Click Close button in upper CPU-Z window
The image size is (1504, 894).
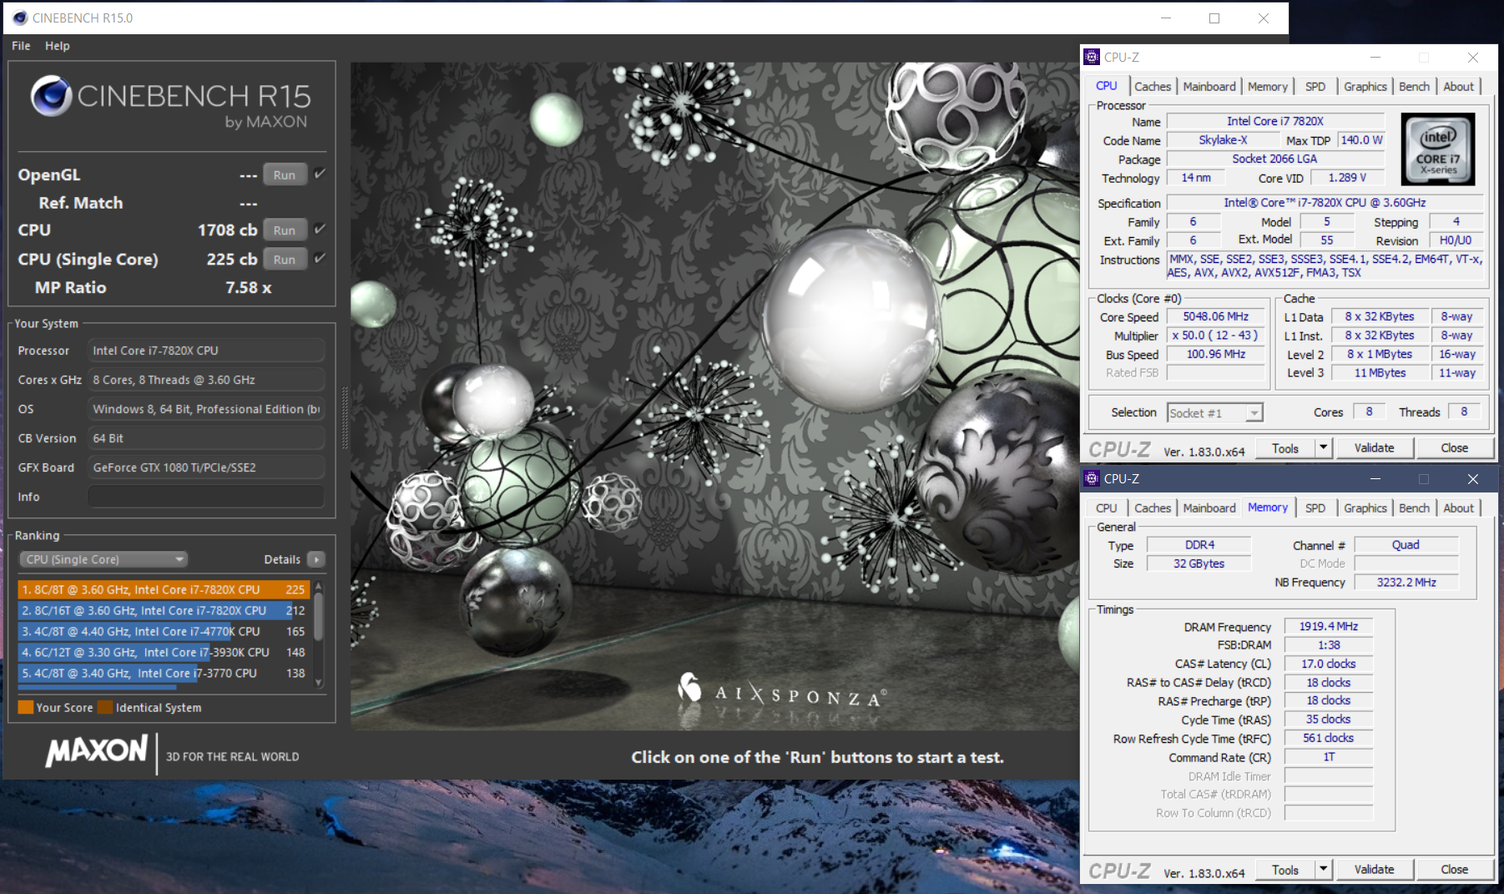click(1455, 448)
